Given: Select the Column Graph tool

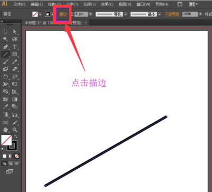Looking at the screenshot, I should (15, 115).
